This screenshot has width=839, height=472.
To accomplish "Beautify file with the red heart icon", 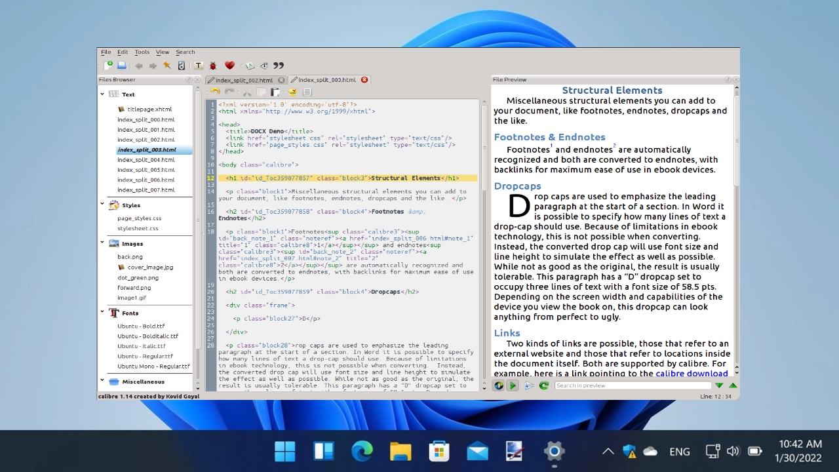I will (x=229, y=66).
